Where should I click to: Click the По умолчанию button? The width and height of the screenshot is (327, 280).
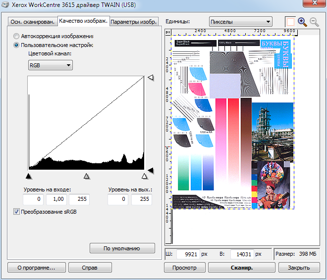(x=122, y=248)
